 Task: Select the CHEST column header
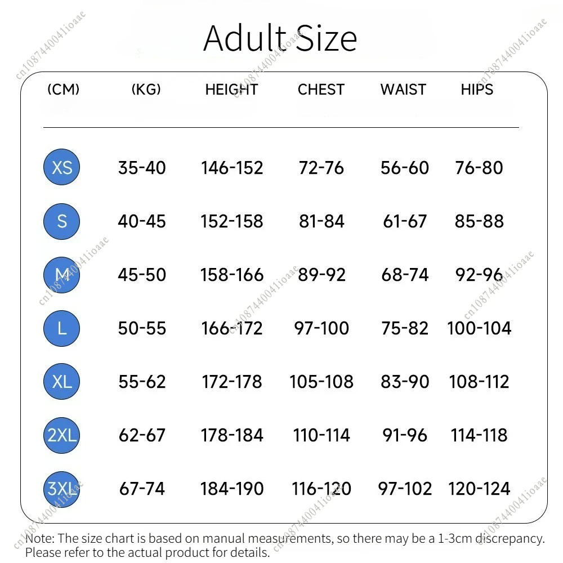(x=321, y=90)
